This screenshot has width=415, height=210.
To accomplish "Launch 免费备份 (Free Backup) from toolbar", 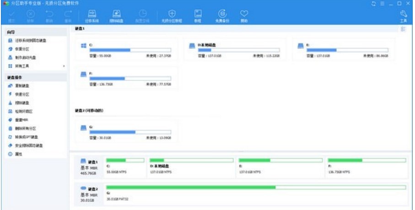I will [222, 16].
